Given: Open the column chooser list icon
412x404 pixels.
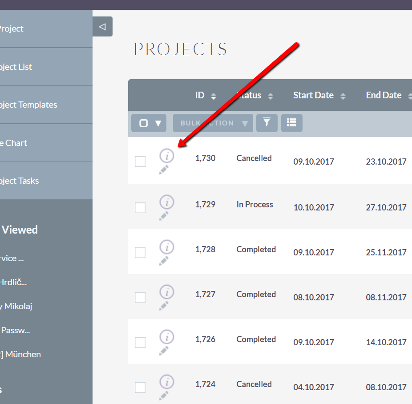Looking at the screenshot, I should pos(292,123).
